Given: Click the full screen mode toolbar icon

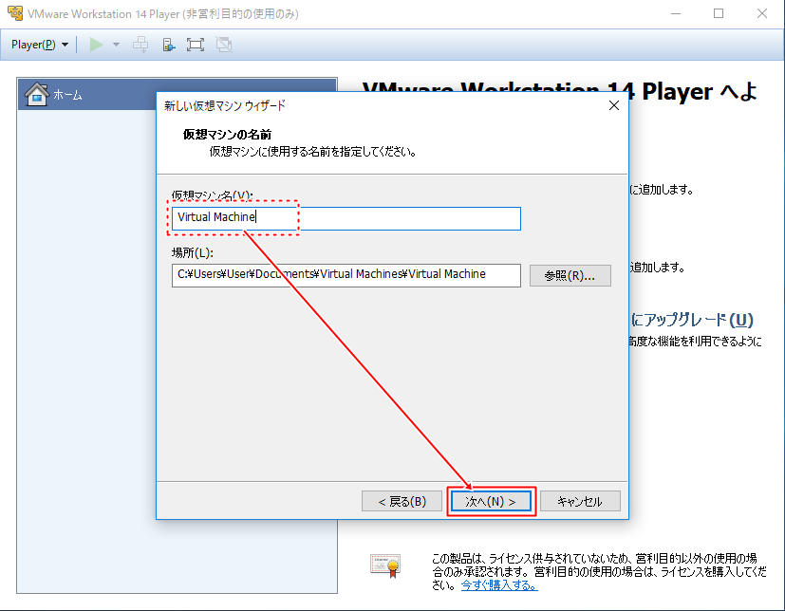Looking at the screenshot, I should [x=196, y=45].
